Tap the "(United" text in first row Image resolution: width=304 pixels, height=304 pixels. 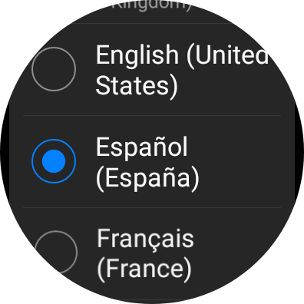point(228,55)
